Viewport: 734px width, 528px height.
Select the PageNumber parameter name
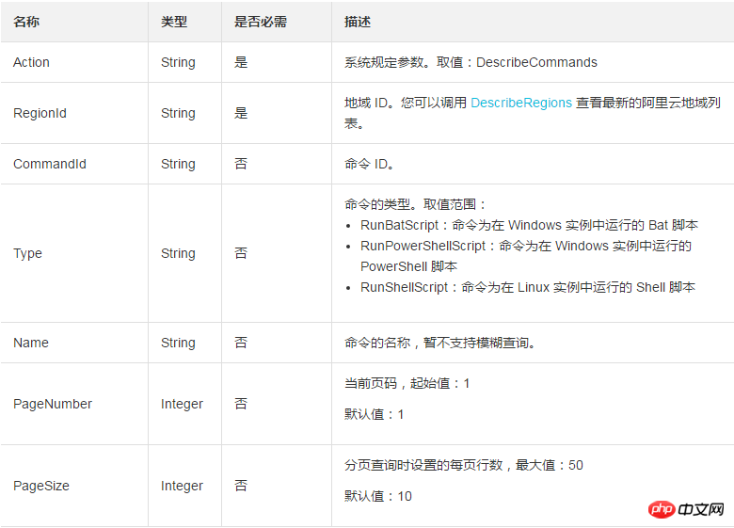click(x=53, y=404)
